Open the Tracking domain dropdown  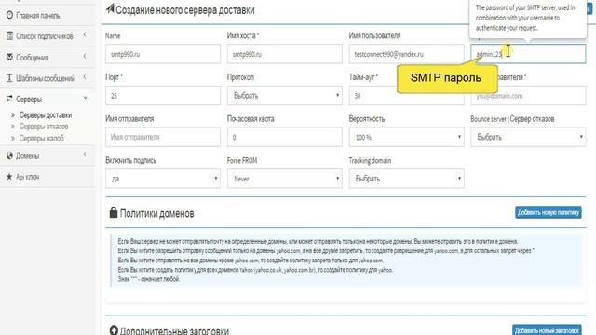[x=406, y=179]
